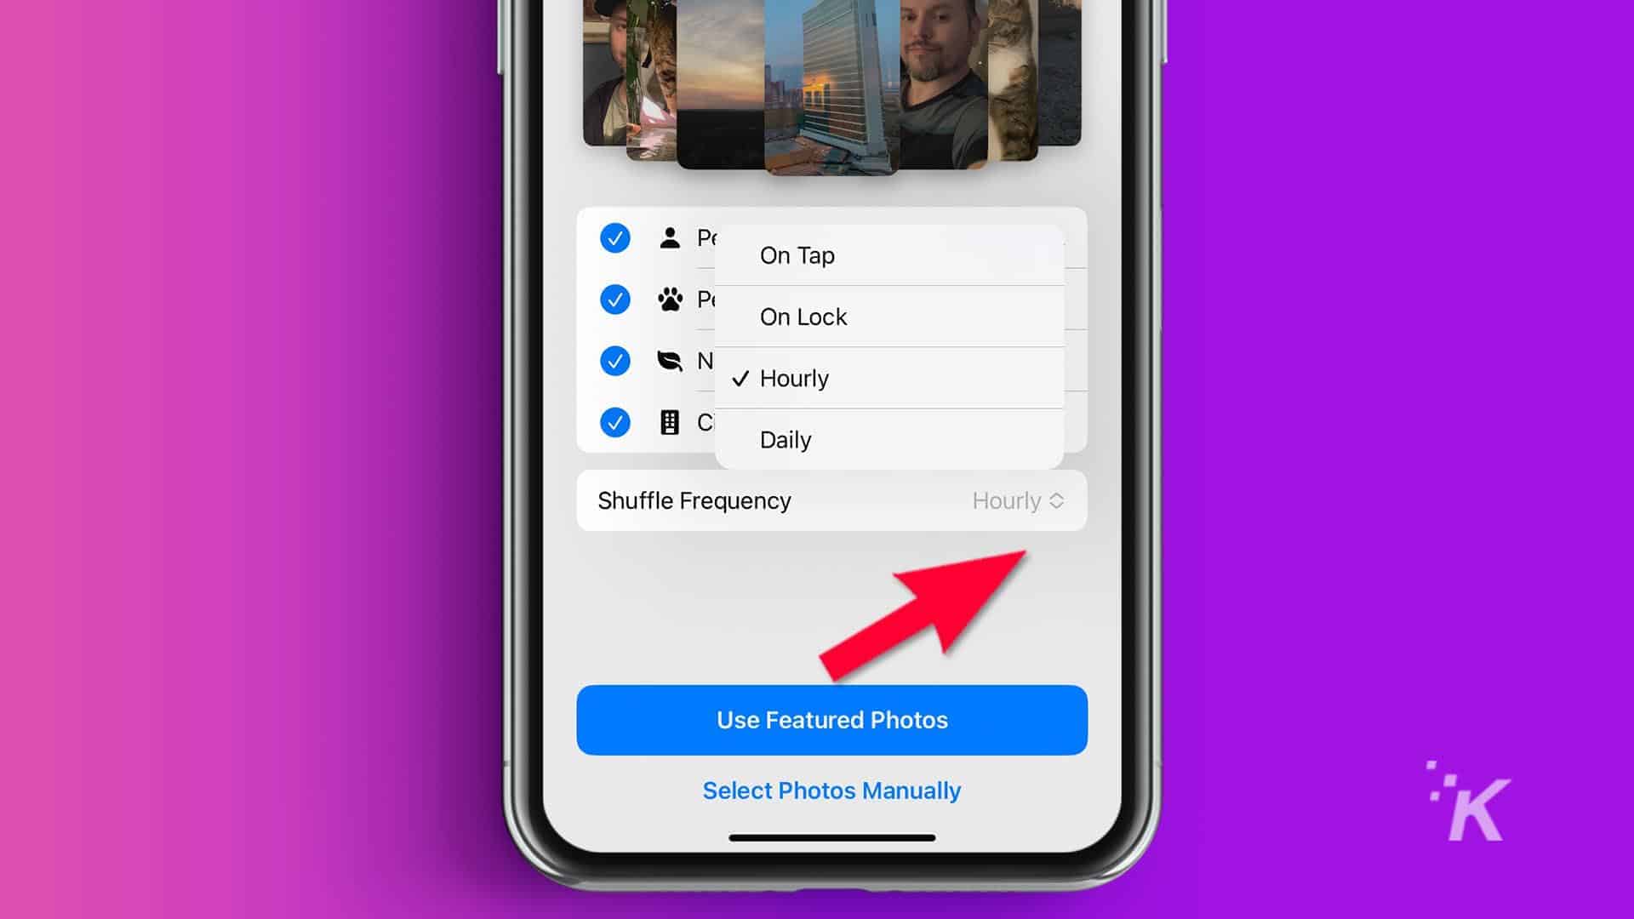Toggle the third row blue checkbox

614,360
